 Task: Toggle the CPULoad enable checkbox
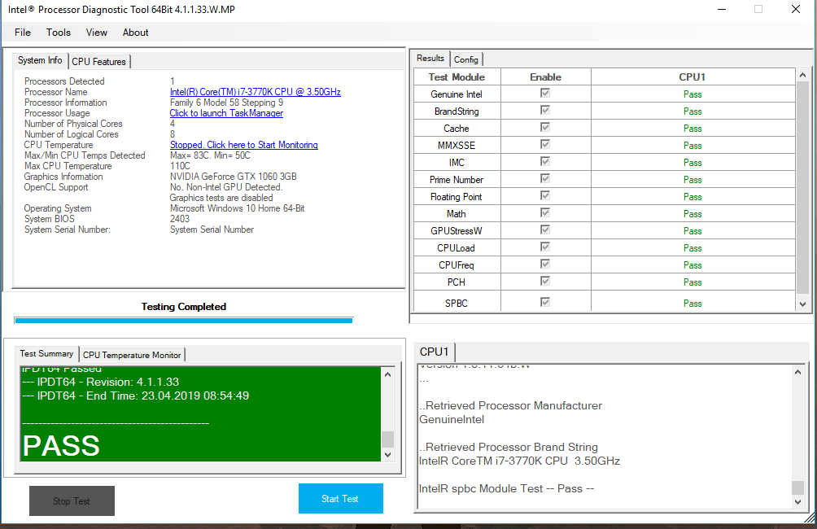point(545,247)
